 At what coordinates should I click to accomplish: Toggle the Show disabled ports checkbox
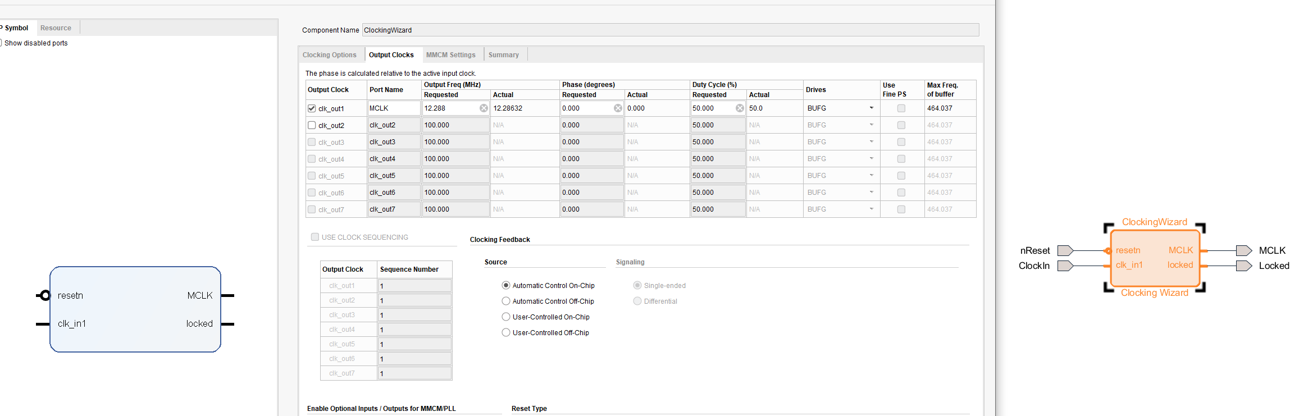tap(1, 43)
